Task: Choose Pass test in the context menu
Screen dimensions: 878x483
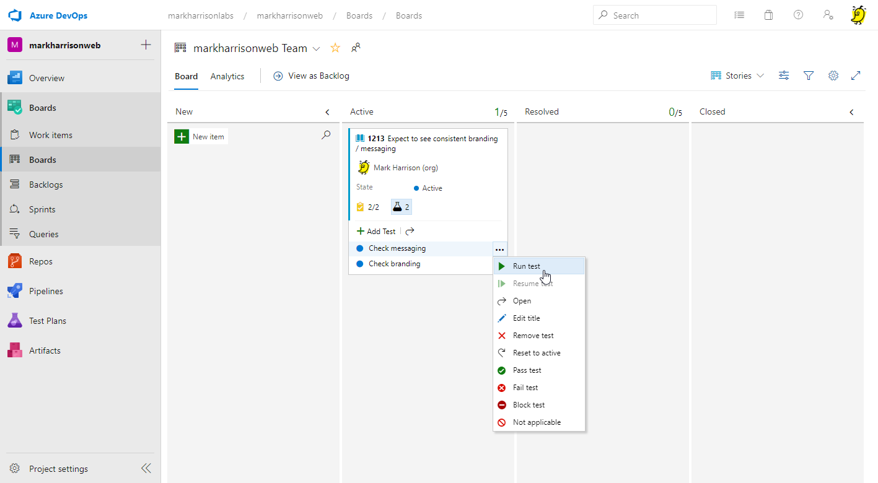Action: click(x=527, y=370)
